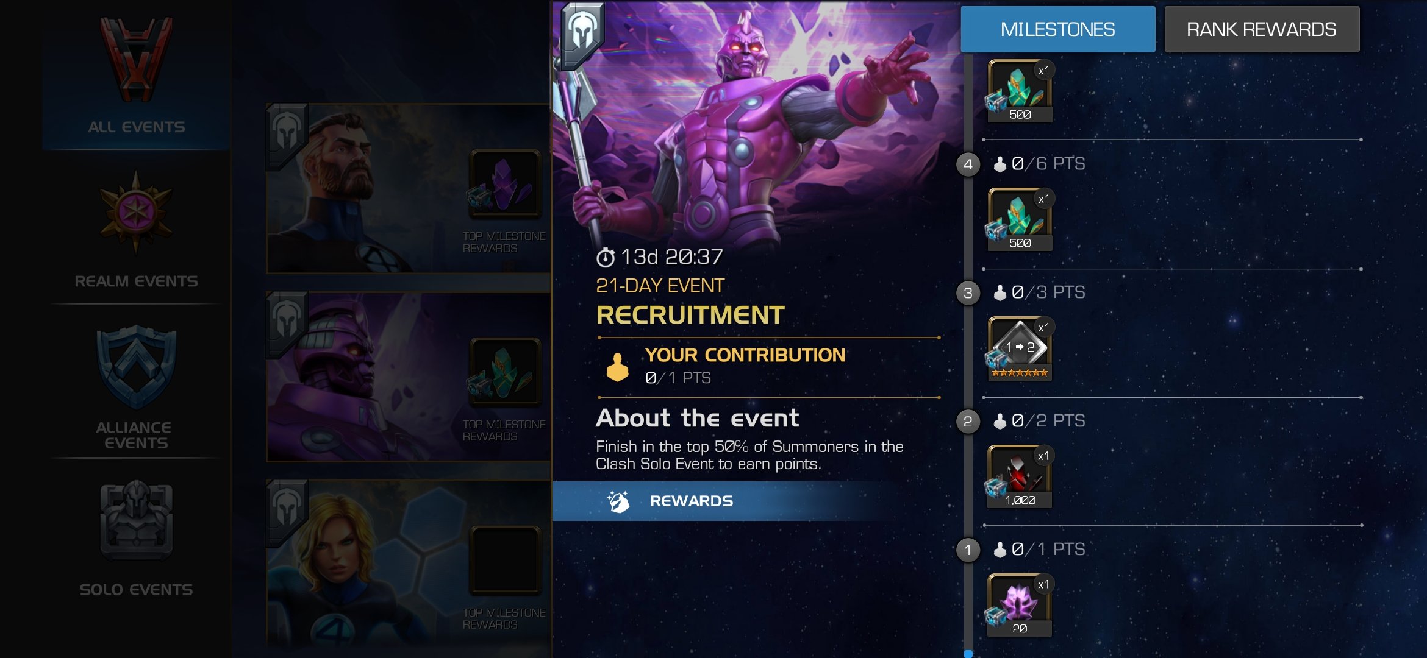Tap the 20 purple crystal shard reward
Screen dimensions: 1427x658
click(x=1019, y=605)
